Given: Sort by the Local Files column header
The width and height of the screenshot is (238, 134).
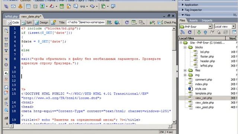Looking at the screenshot, I should pos(202,38).
